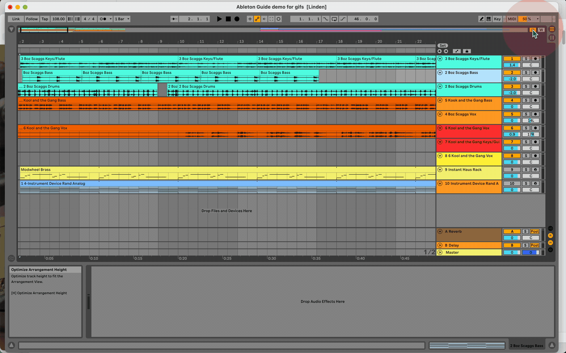Screen dimensions: 566x353
Task: Click the Session Record circle button
Action: (x=279, y=19)
